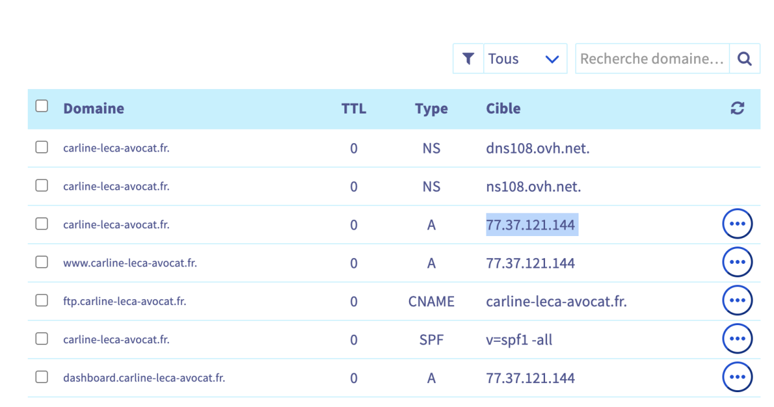This screenshot has width=774, height=407.
Task: Click the filter funnel icon
Action: point(468,59)
